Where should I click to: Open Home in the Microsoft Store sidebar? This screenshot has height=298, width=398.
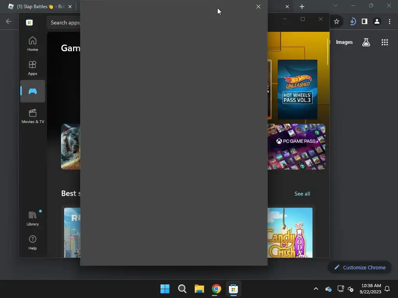click(x=33, y=44)
